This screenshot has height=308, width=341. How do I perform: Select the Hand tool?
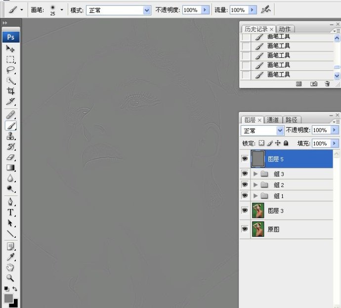click(10, 267)
